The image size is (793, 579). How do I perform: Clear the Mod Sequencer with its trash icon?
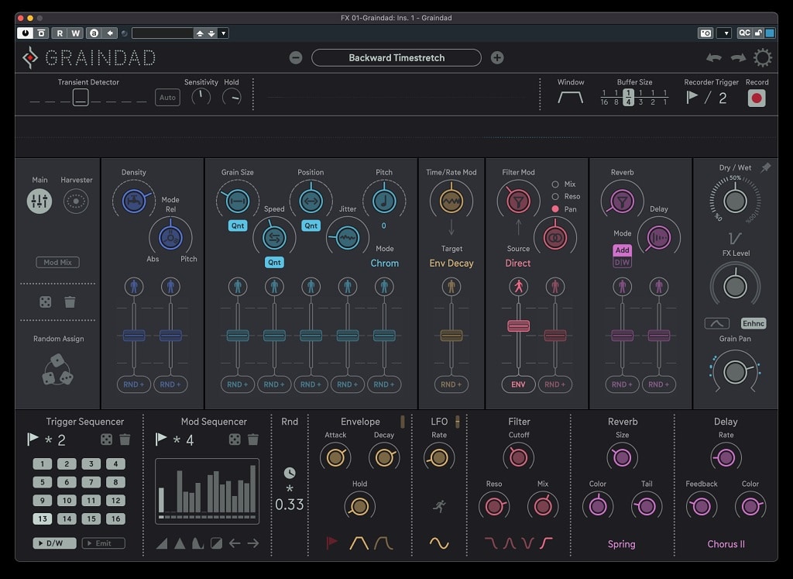[x=253, y=439]
